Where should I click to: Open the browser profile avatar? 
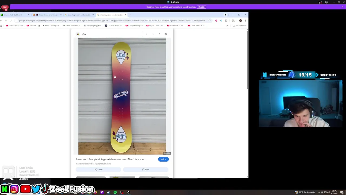click(x=240, y=21)
